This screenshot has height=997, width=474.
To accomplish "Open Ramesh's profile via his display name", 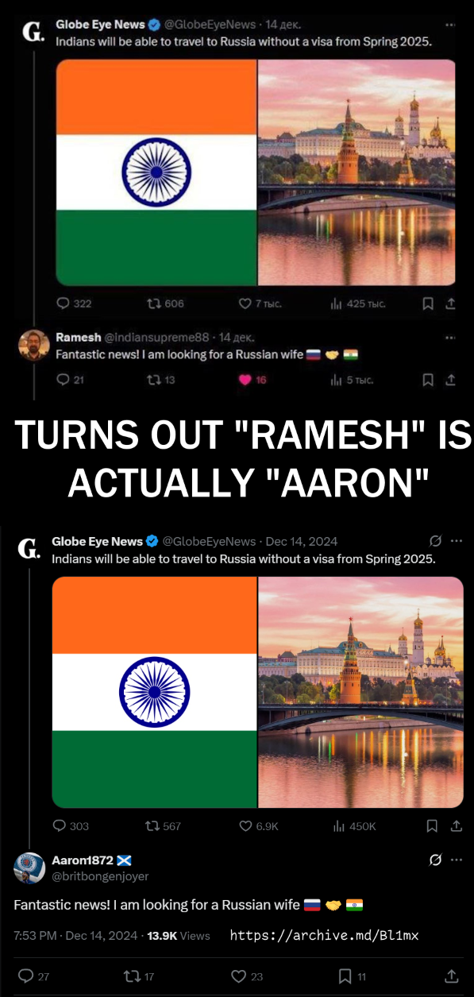I will pyautogui.click(x=78, y=338).
